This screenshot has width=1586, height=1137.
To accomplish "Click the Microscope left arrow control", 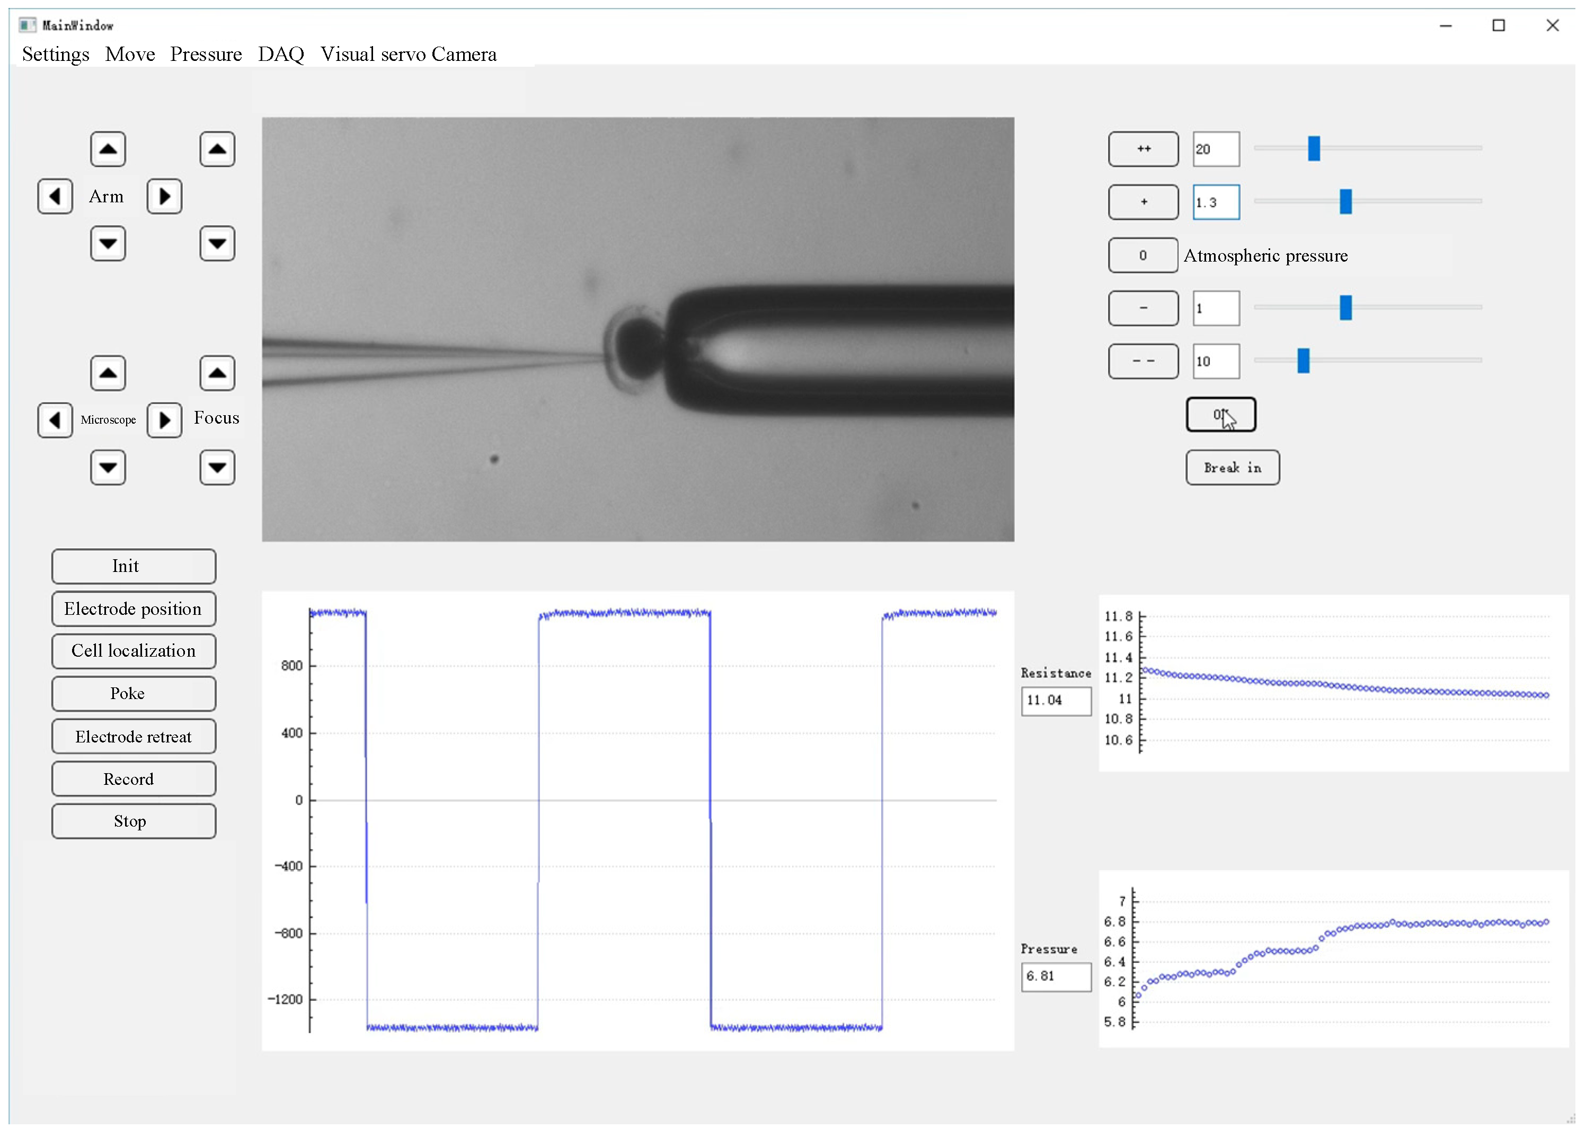I will (x=55, y=420).
